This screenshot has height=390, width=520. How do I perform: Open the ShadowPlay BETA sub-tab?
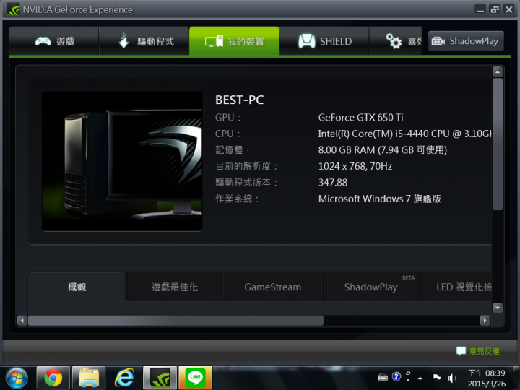coord(371,287)
